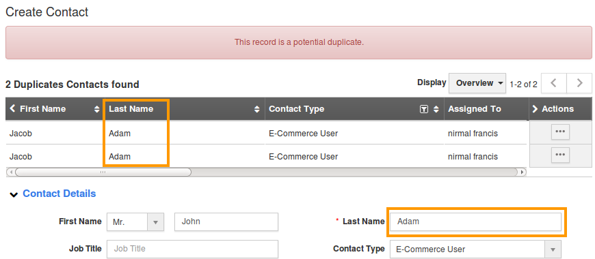This screenshot has width=595, height=259.
Task: Click Jacob in the second table row
Action: (x=21, y=157)
